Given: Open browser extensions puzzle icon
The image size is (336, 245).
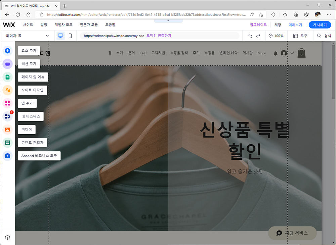Looking at the screenshot, I should pos(273,14).
